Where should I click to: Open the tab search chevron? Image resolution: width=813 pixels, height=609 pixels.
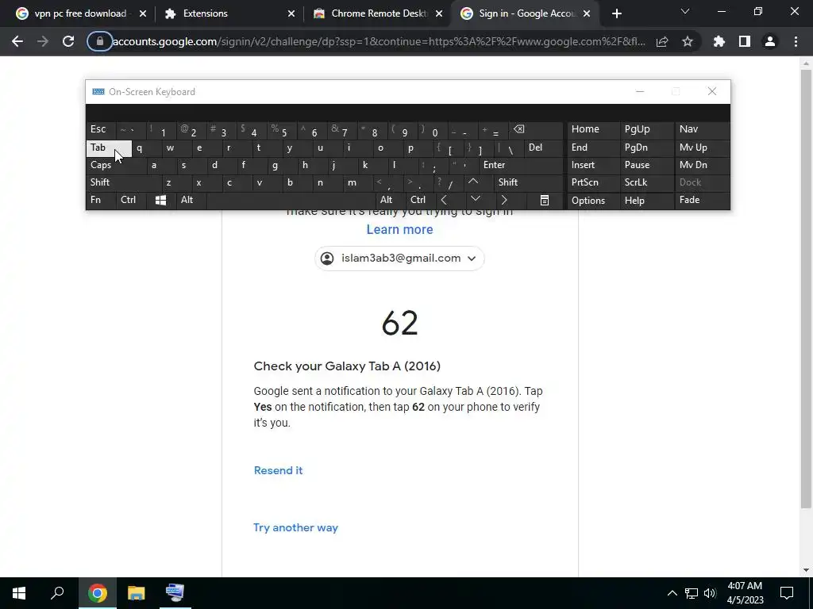(685, 11)
